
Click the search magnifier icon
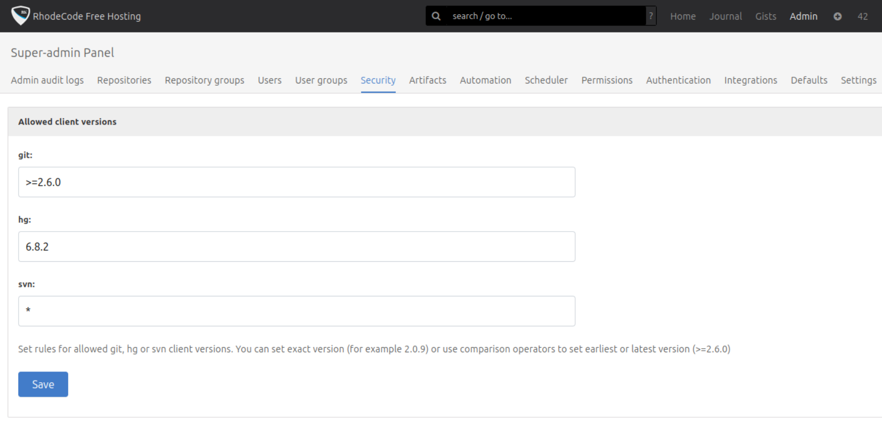pos(436,16)
